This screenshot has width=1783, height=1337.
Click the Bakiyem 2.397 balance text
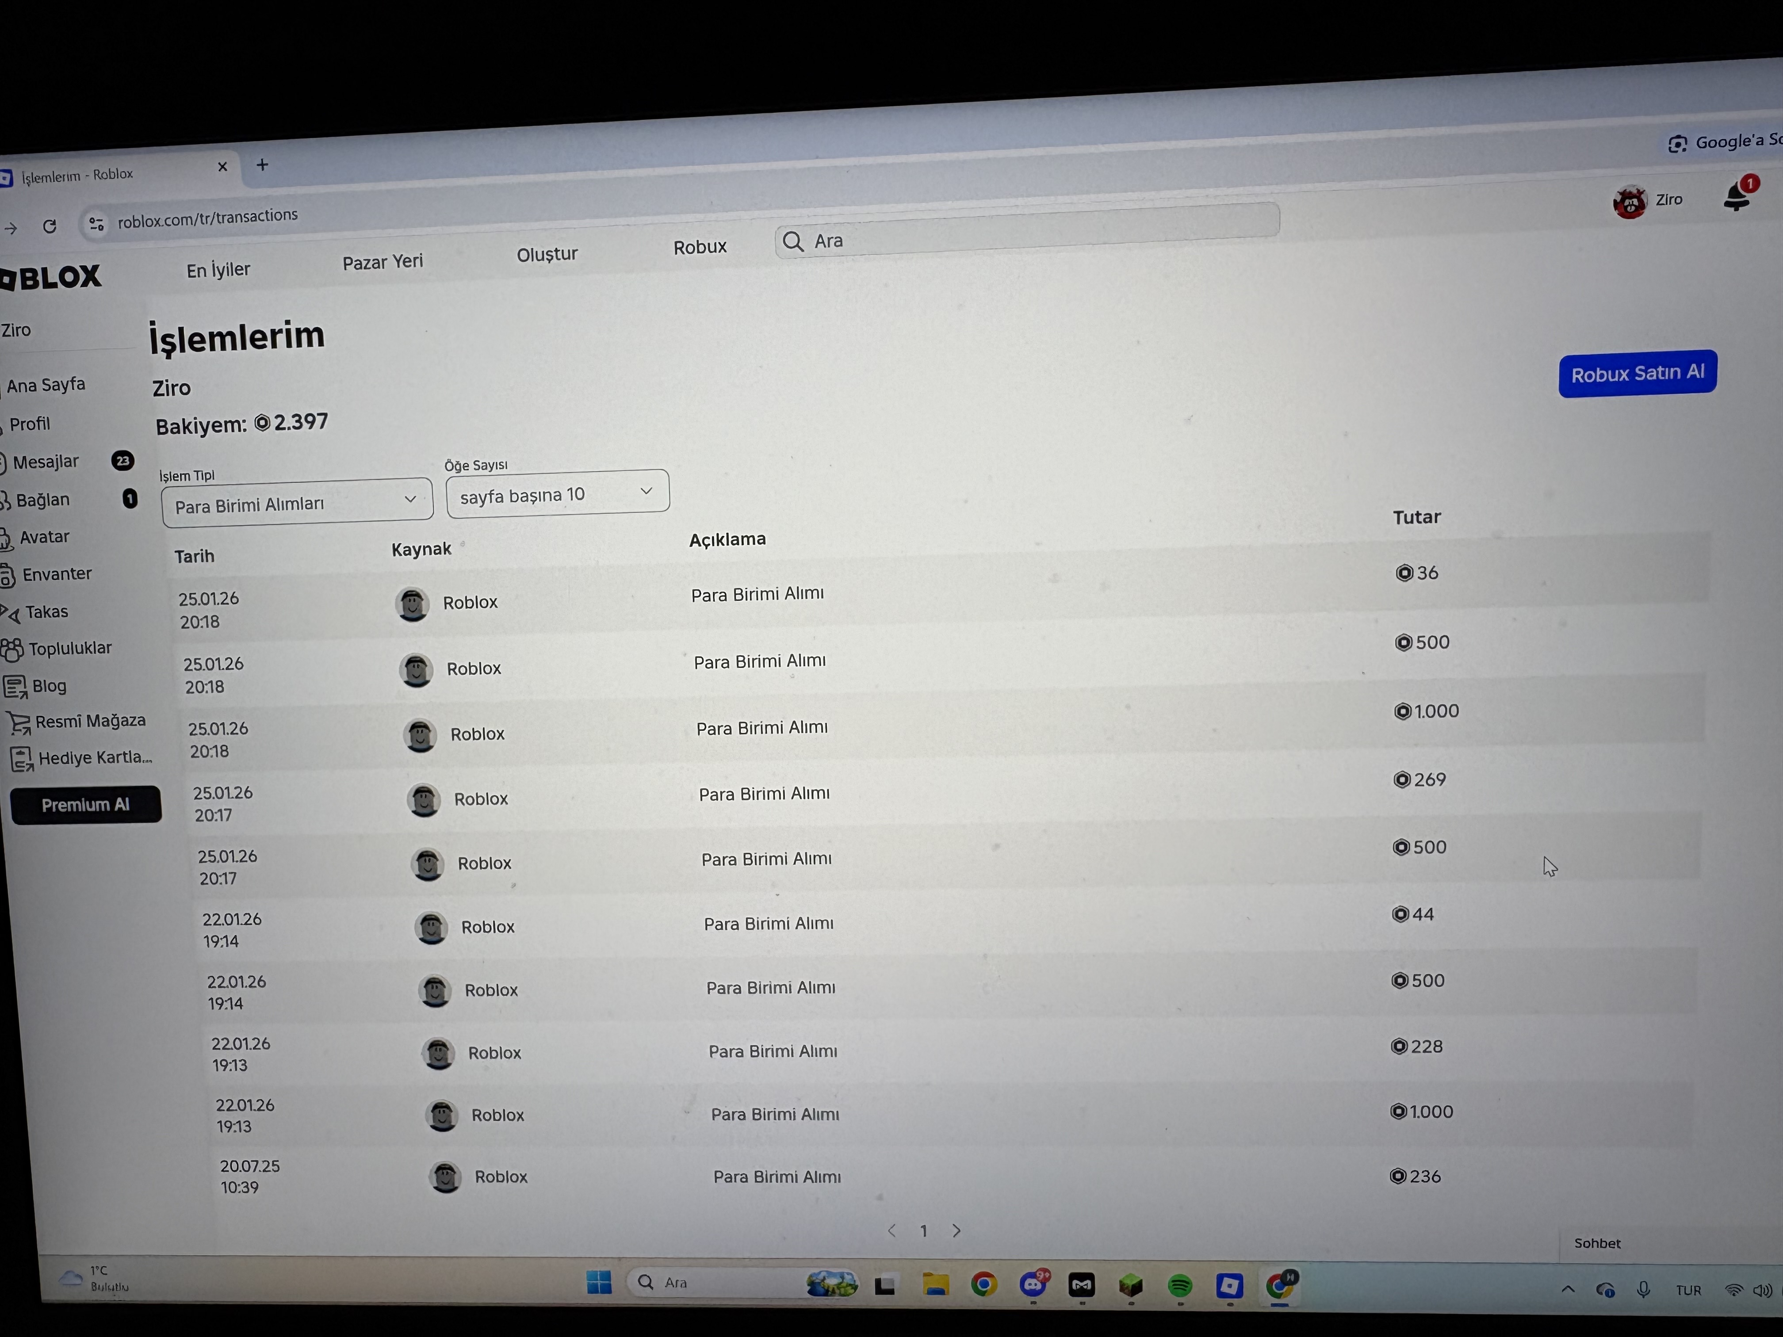[242, 424]
